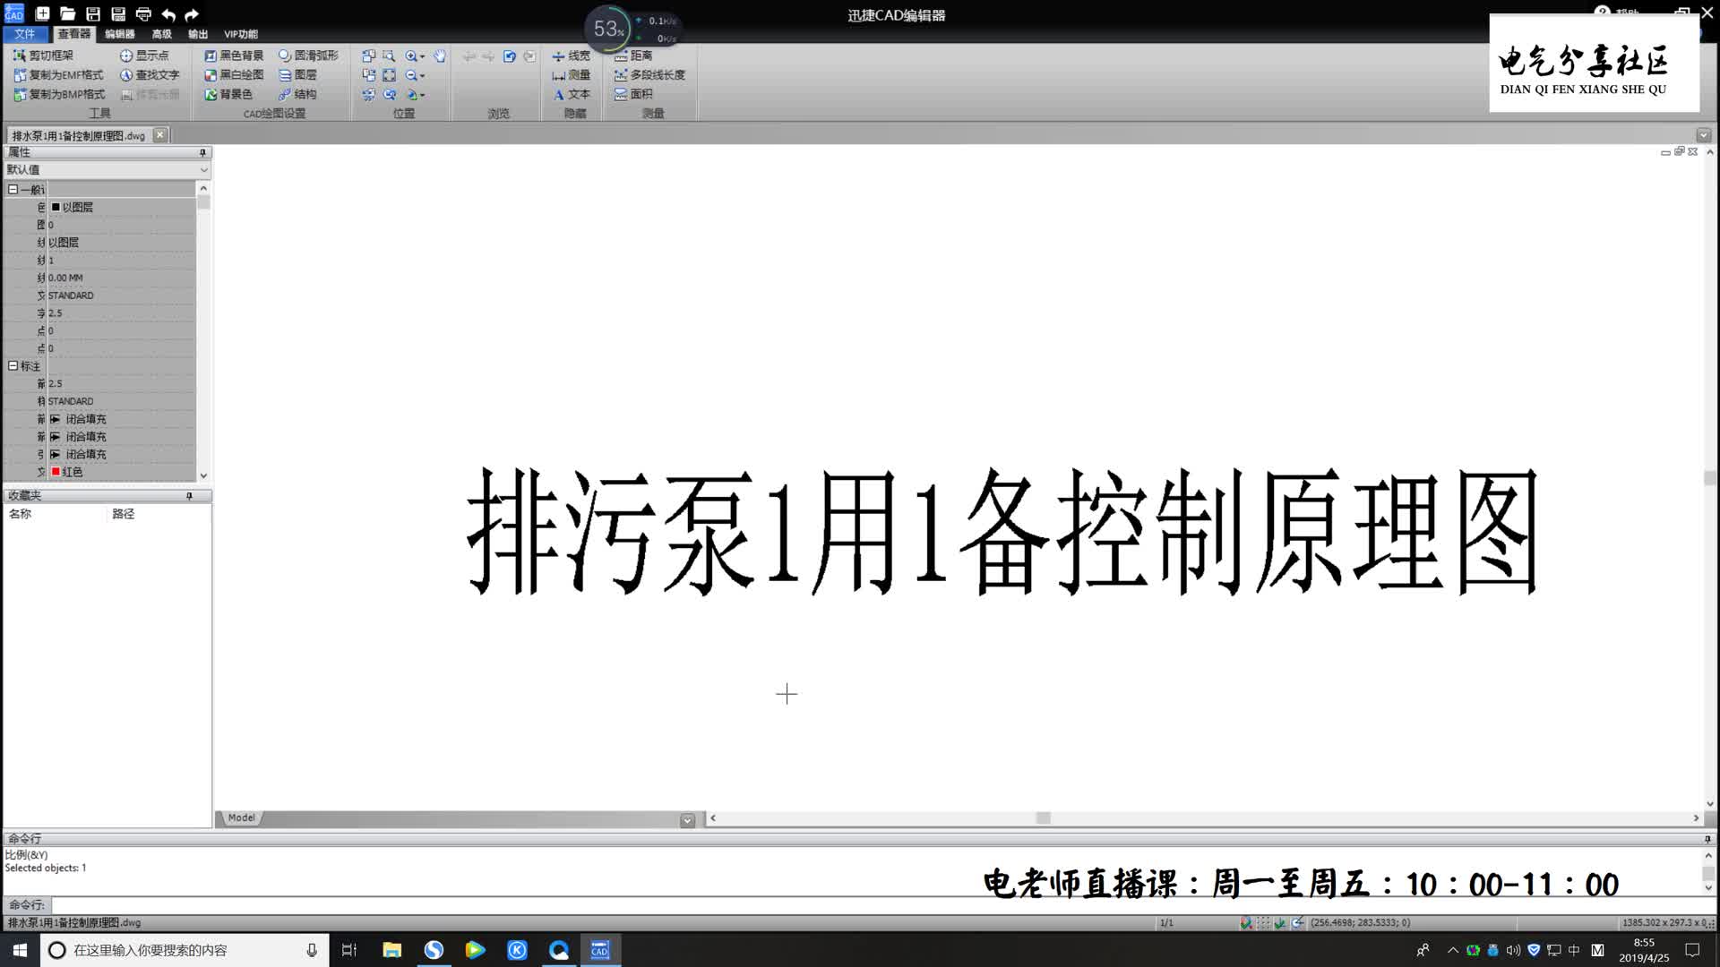Open the 默认值 dropdown in properties panel

click(204, 169)
